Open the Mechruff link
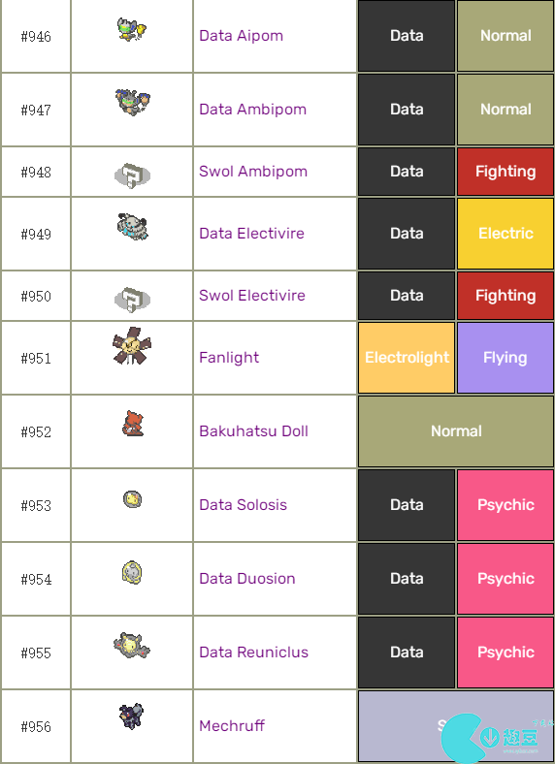The height and width of the screenshot is (764, 555). point(232,725)
